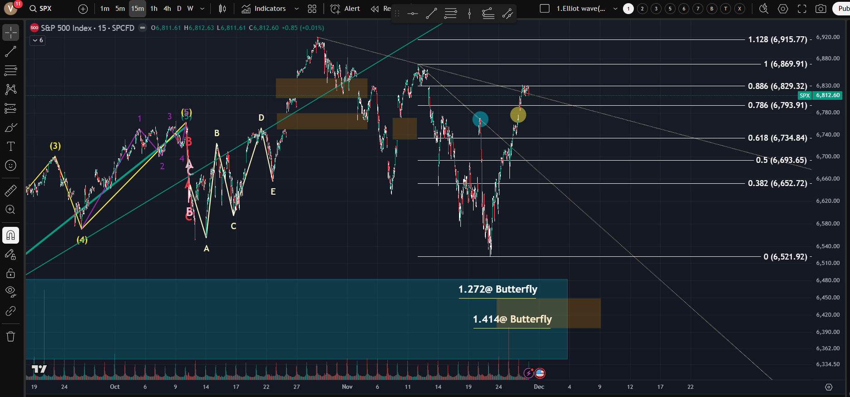Image resolution: width=850 pixels, height=397 pixels.
Task: Open the Elliot wave layout dropdown
Action: coord(615,9)
